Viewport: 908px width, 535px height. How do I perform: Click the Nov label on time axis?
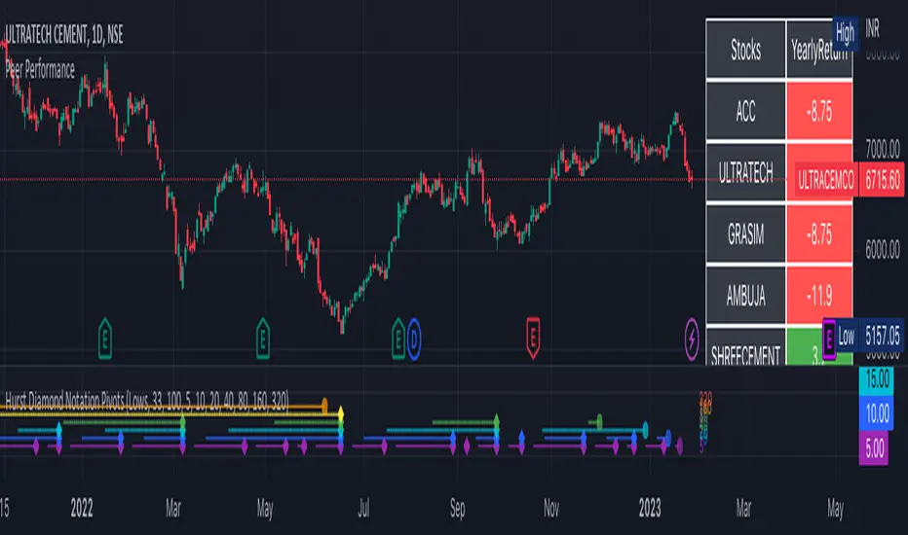pyautogui.click(x=551, y=509)
